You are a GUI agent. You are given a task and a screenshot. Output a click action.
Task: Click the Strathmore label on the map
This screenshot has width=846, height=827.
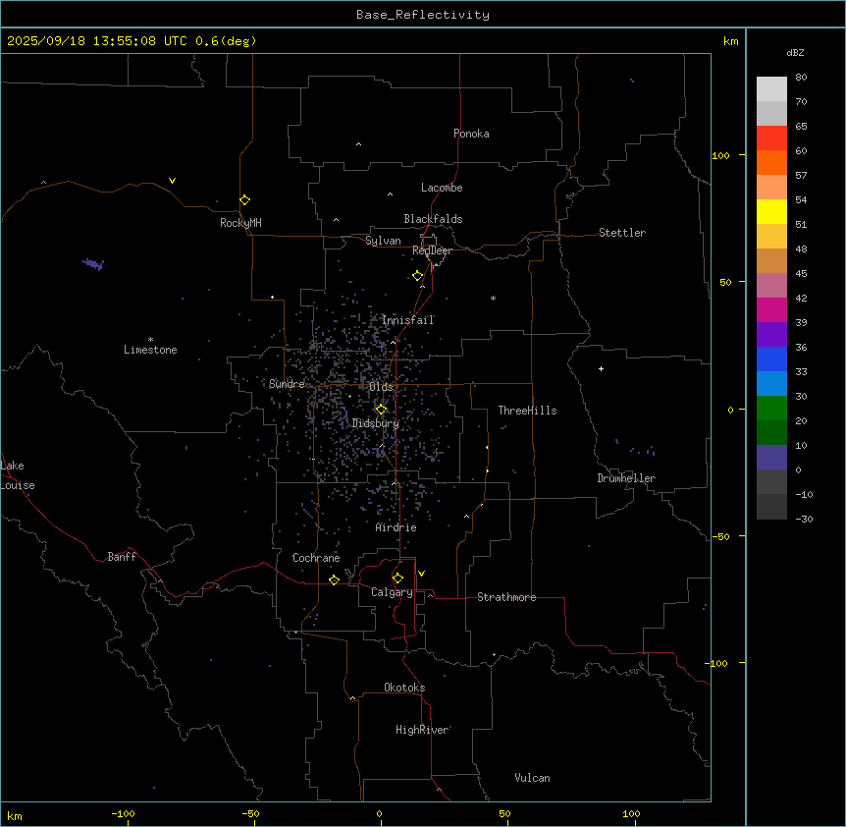coord(506,597)
